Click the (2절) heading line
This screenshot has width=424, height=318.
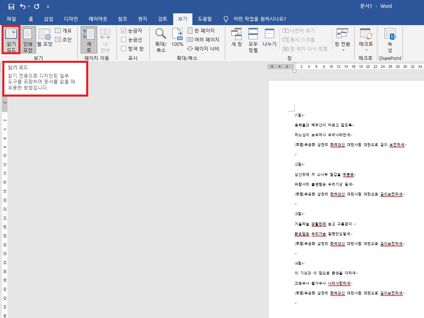coord(299,164)
